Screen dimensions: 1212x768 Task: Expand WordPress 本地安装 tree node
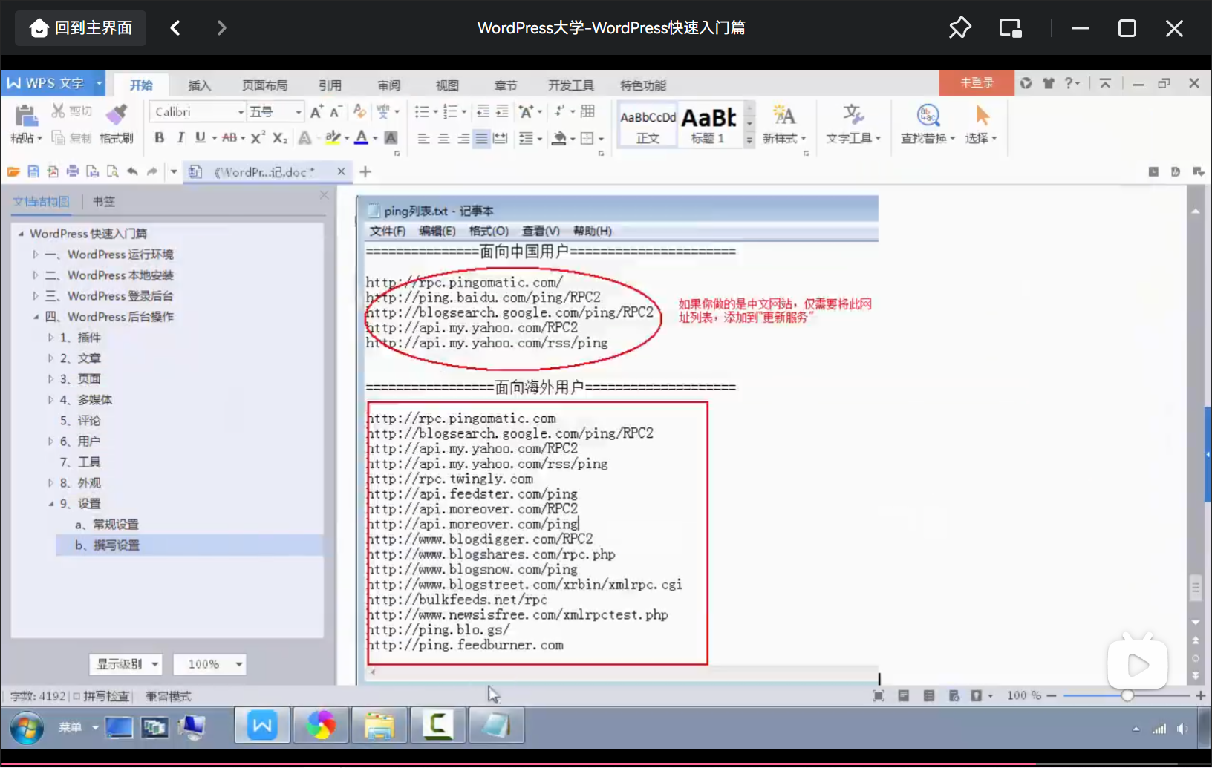click(35, 275)
